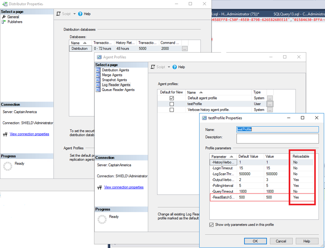325x248 pixels.
Task: Select the -LogScanThr... parameter
Action: tap(223, 174)
